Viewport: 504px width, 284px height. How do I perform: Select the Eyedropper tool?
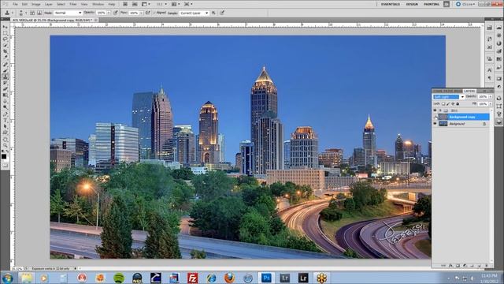[6, 58]
